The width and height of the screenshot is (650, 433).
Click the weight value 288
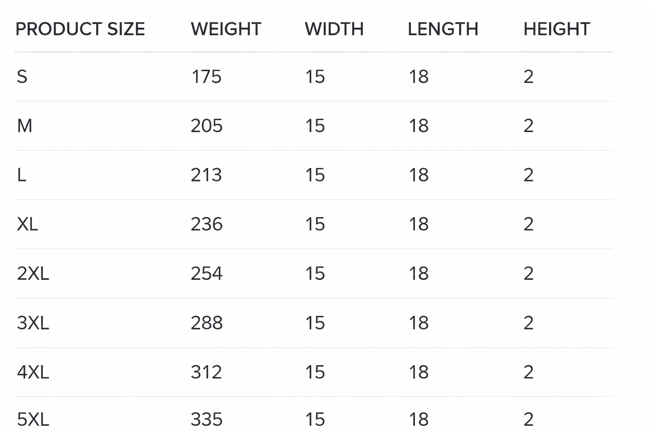(x=207, y=323)
